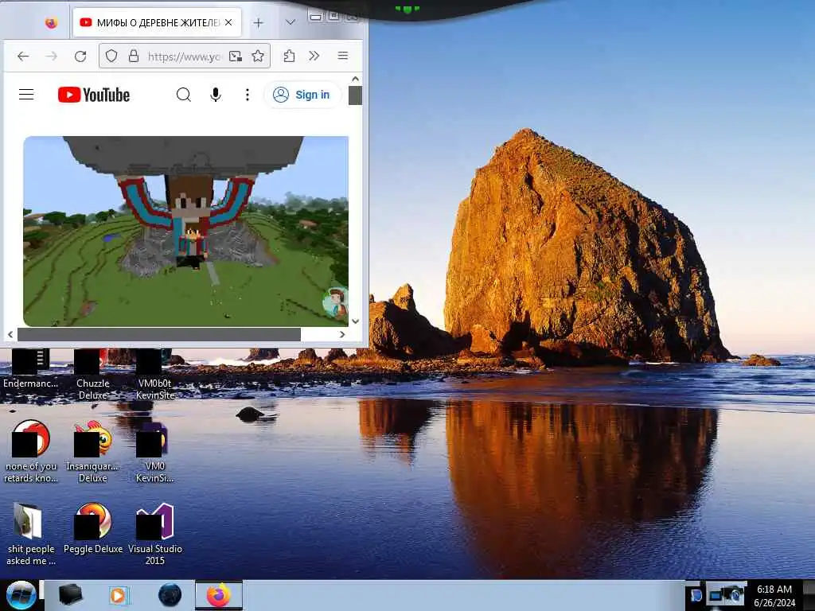The image size is (815, 611).
Task: Click the Firefox taskbar button
Action: point(219,595)
